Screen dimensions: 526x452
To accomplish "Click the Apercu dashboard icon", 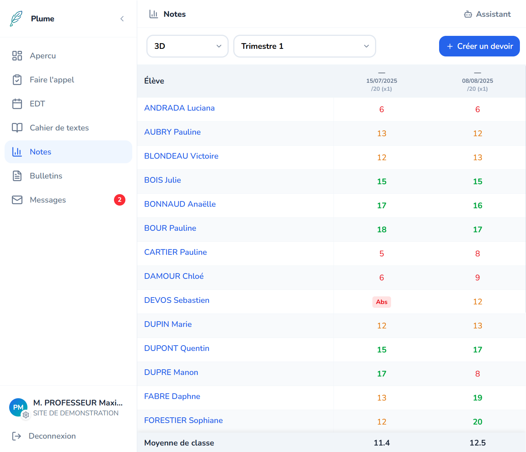I will coord(17,56).
